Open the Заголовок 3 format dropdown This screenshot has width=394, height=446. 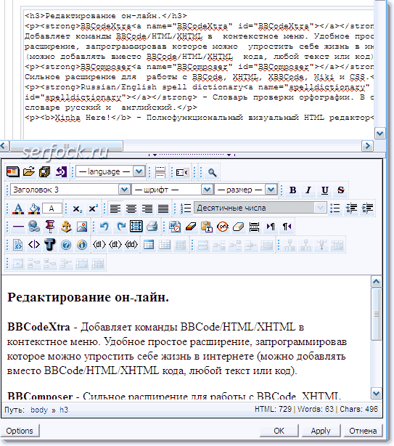point(70,190)
